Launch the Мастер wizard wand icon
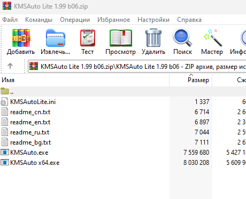Image resolution: width=246 pixels, height=199 pixels. pyautogui.click(x=213, y=37)
